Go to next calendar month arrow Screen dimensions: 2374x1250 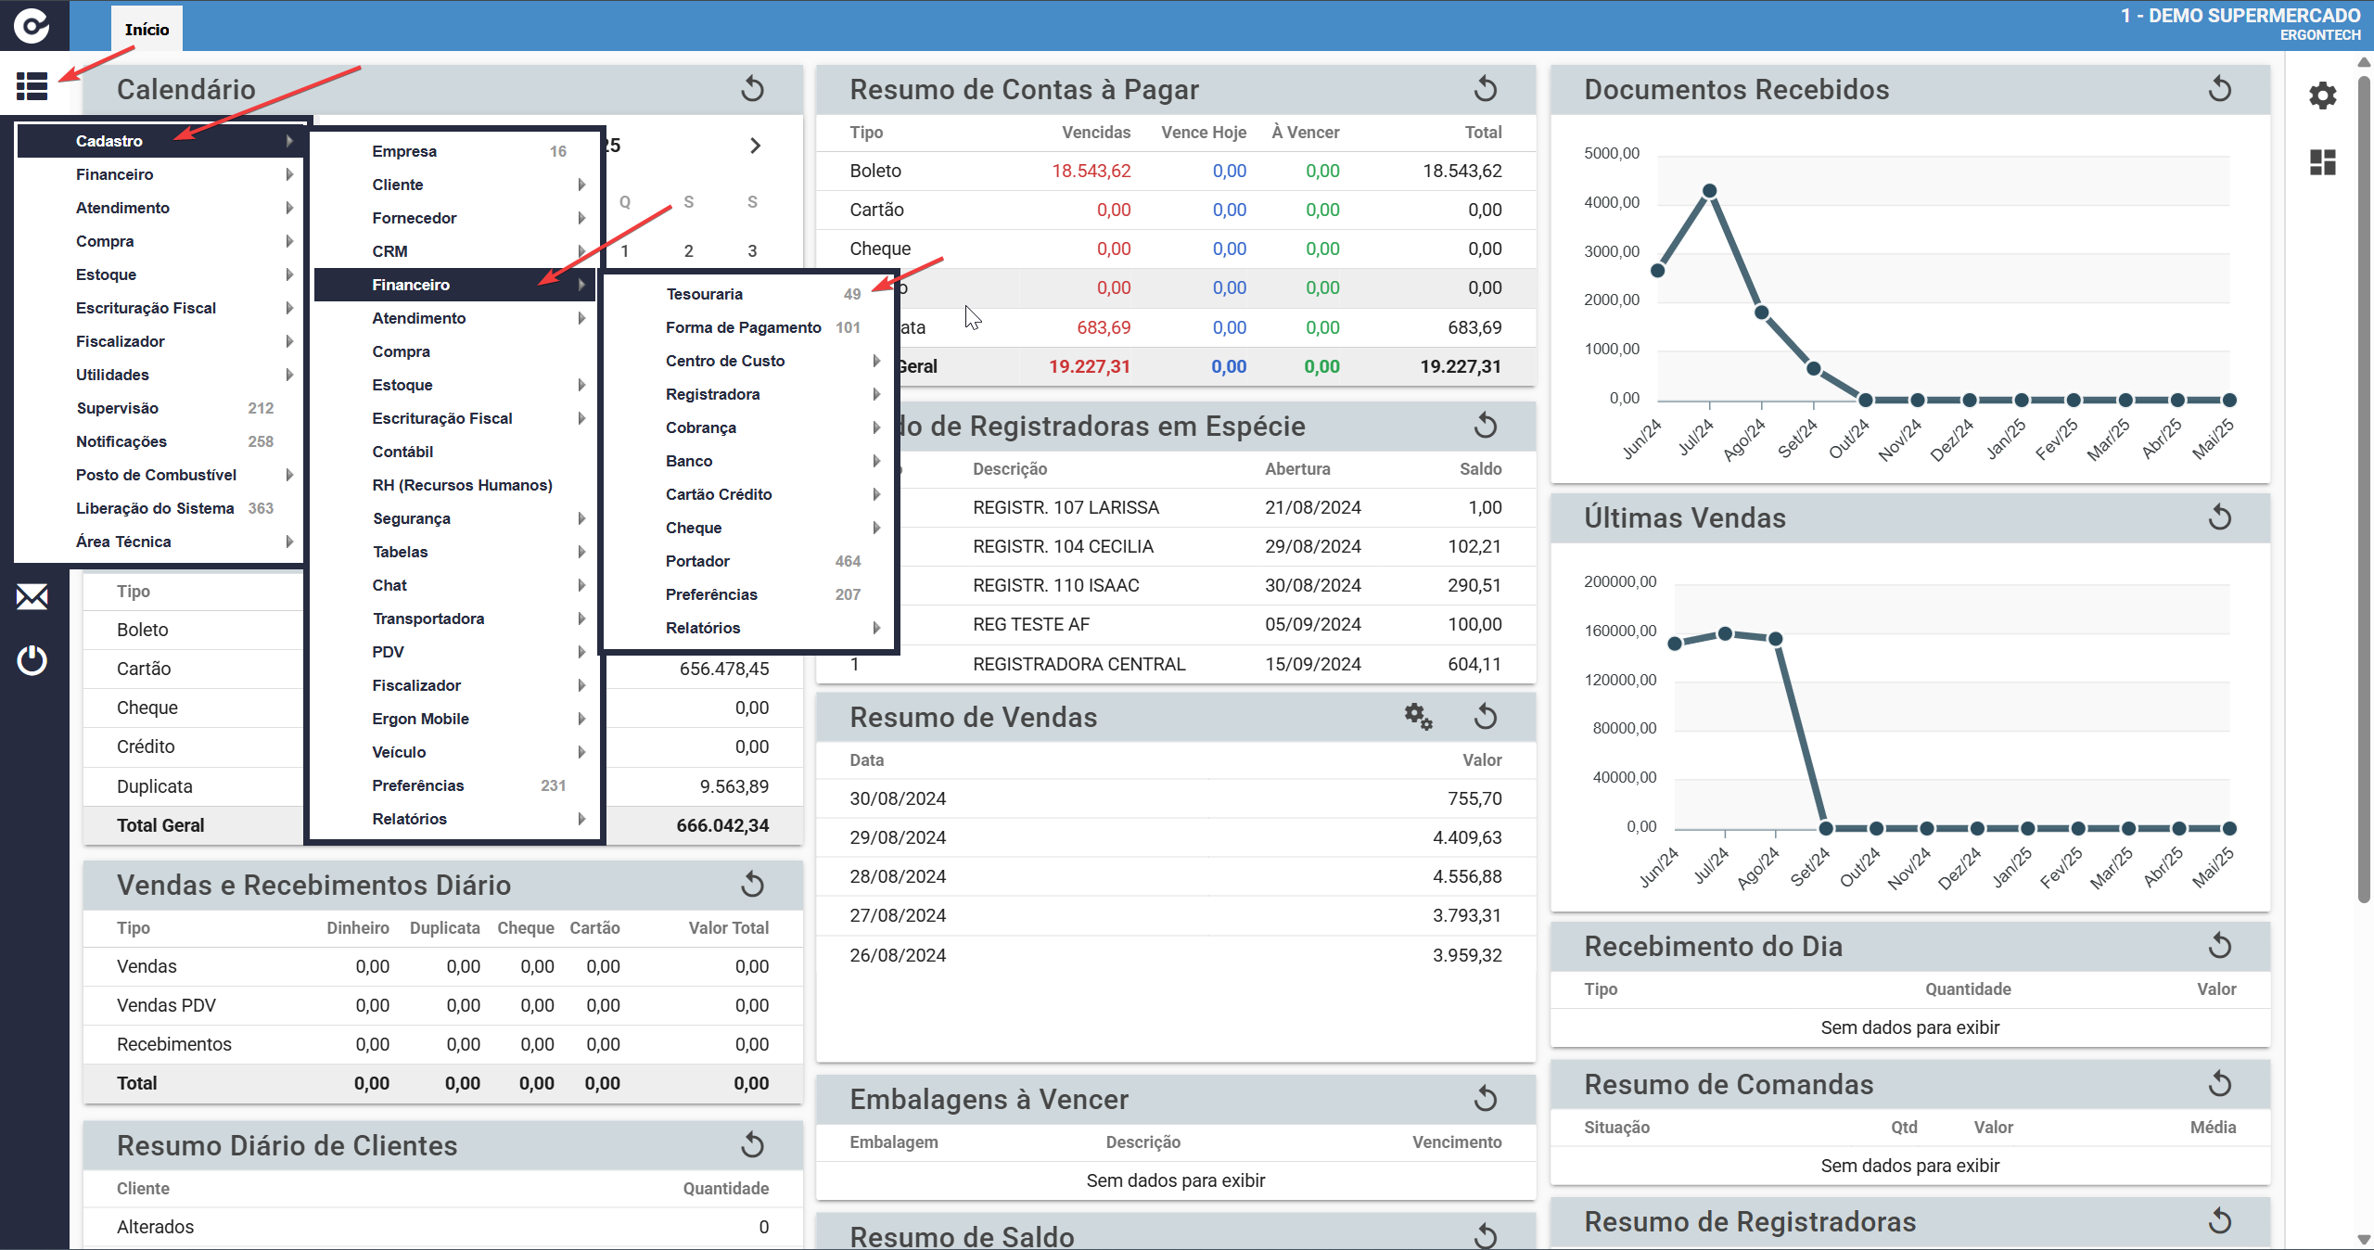click(x=755, y=146)
